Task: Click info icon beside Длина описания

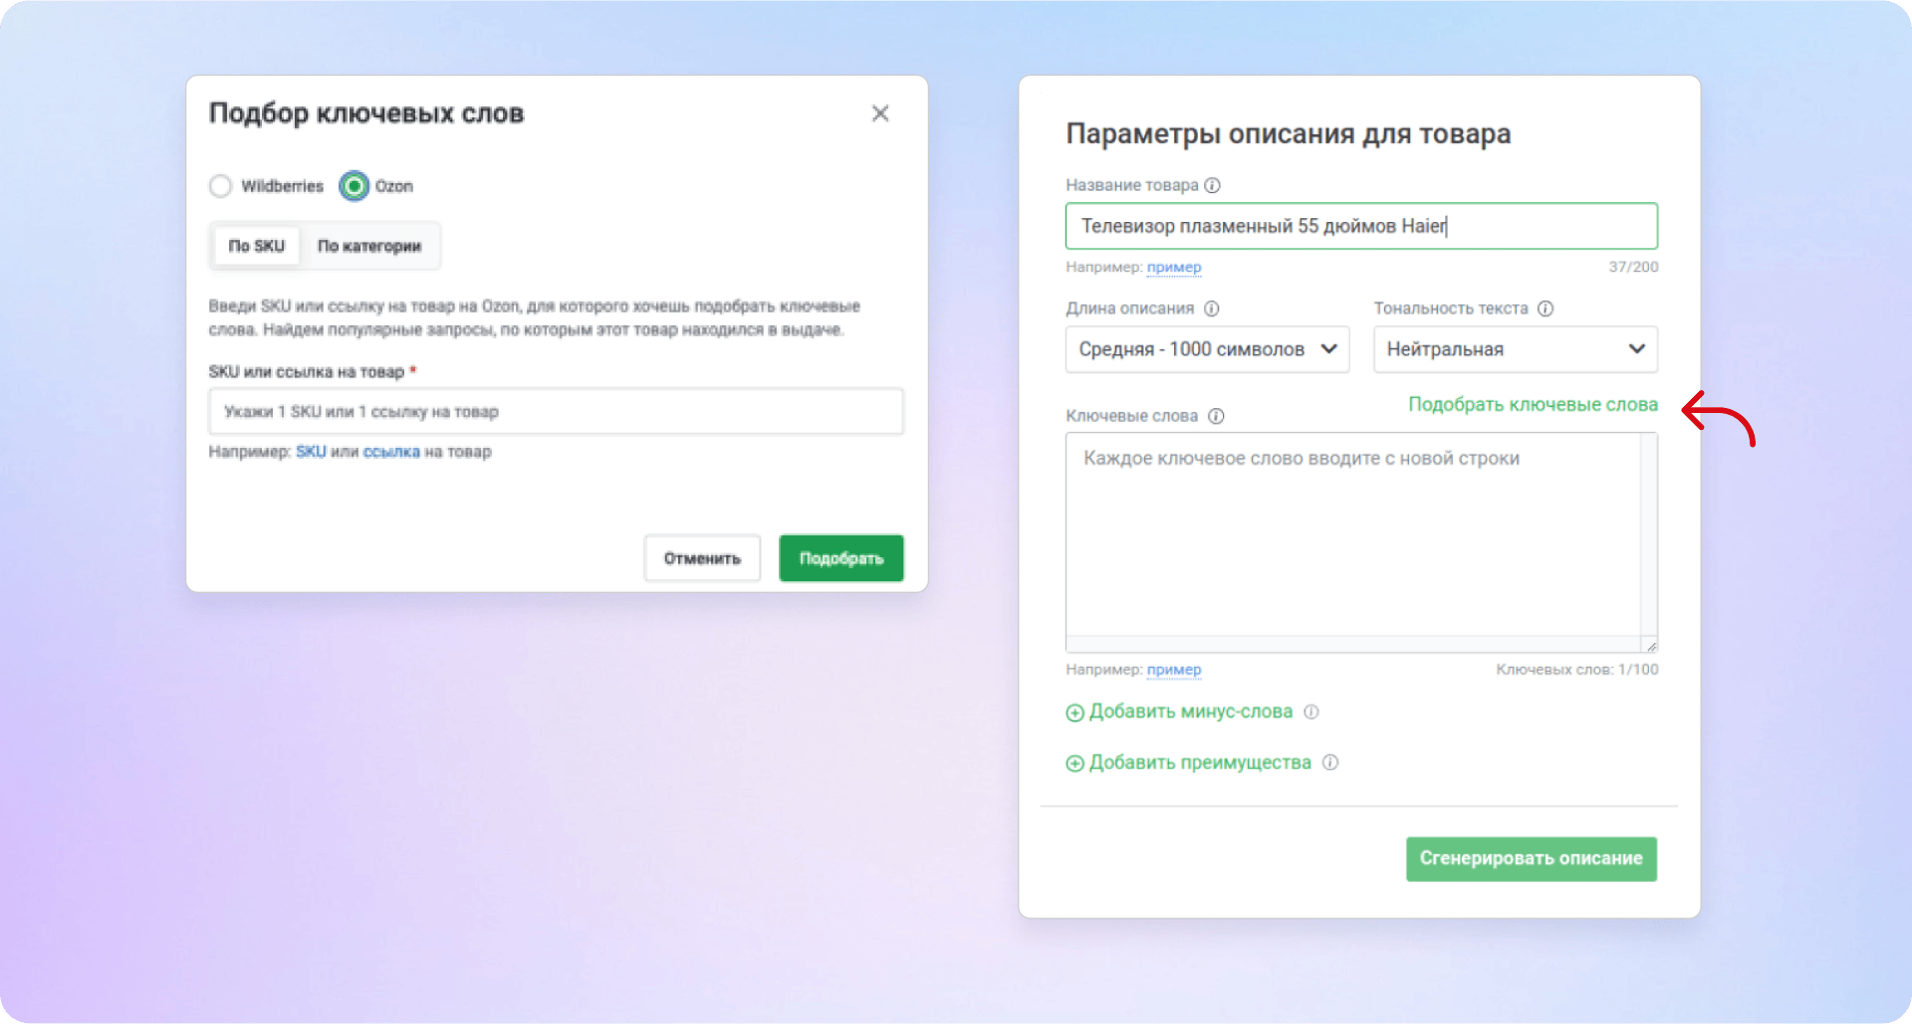Action: click(1212, 308)
